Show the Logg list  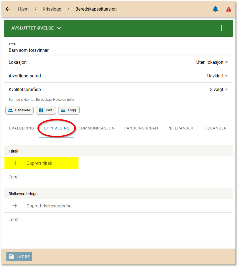[x=69, y=110]
